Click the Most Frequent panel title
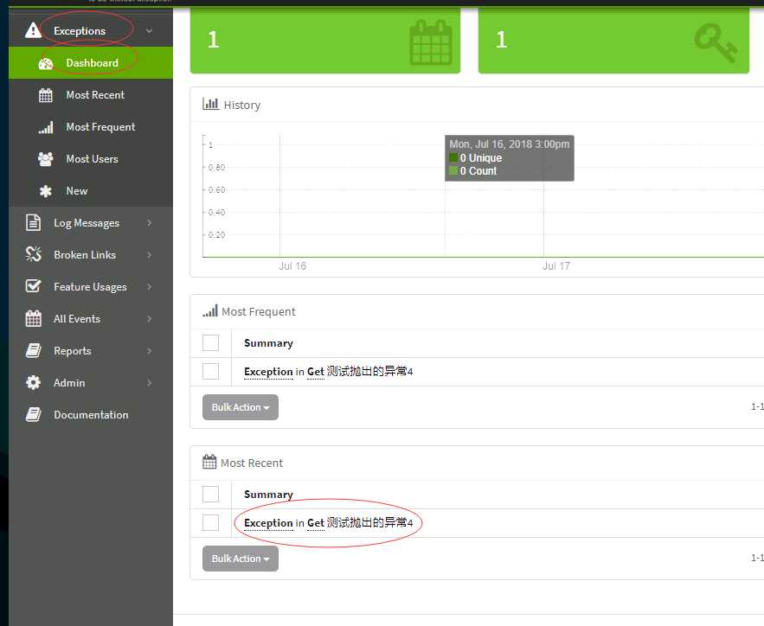 tap(258, 311)
